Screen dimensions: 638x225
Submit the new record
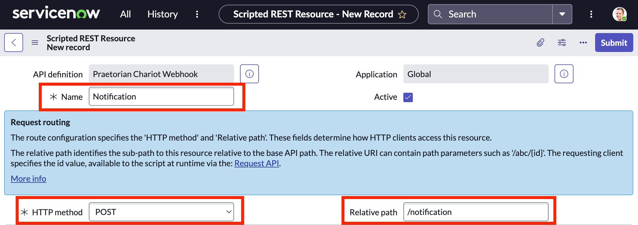614,43
